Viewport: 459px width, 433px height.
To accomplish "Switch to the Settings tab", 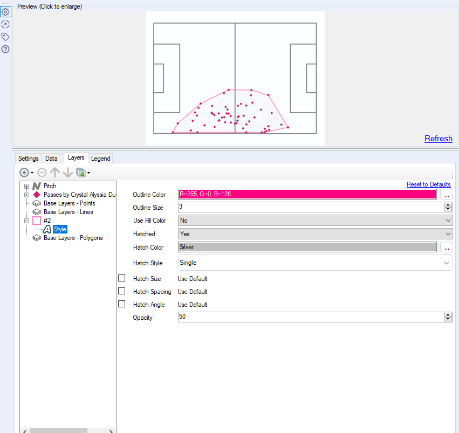I will point(29,159).
